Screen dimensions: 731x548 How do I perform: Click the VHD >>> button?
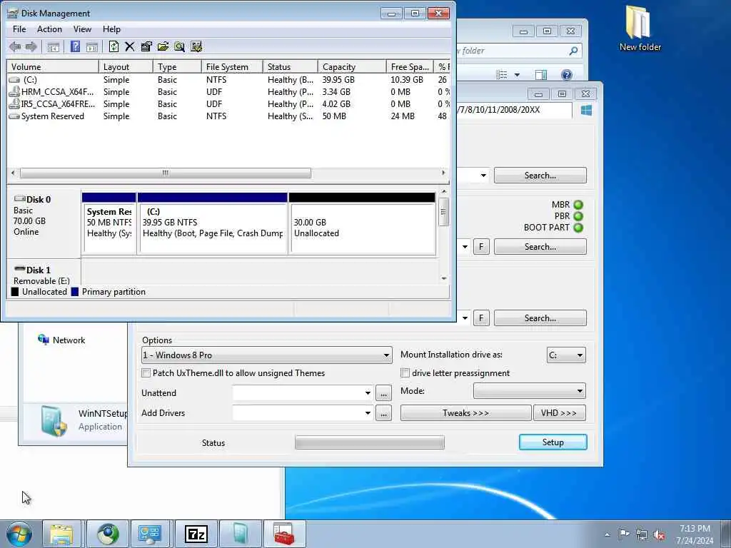(559, 413)
